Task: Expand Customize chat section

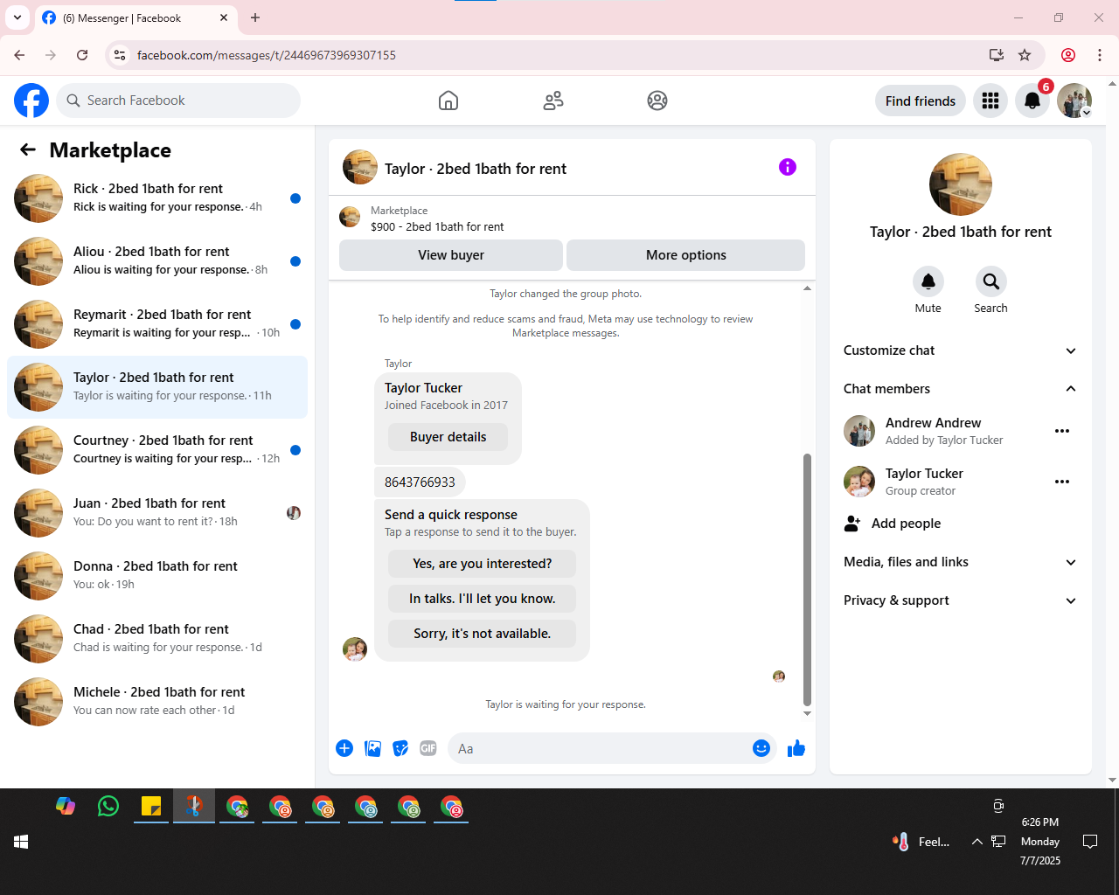Action: (x=961, y=350)
